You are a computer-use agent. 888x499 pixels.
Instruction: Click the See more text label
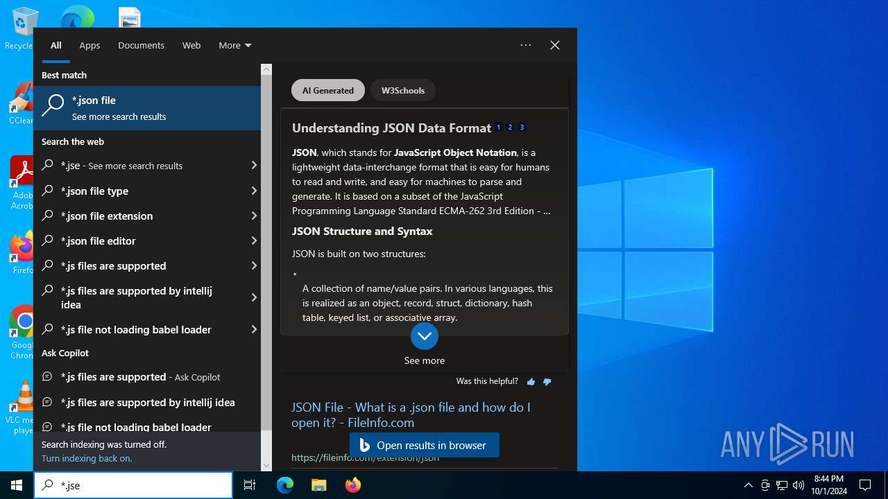pyautogui.click(x=425, y=360)
